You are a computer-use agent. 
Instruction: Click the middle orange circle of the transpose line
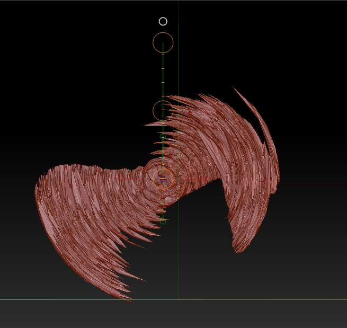click(x=163, y=111)
